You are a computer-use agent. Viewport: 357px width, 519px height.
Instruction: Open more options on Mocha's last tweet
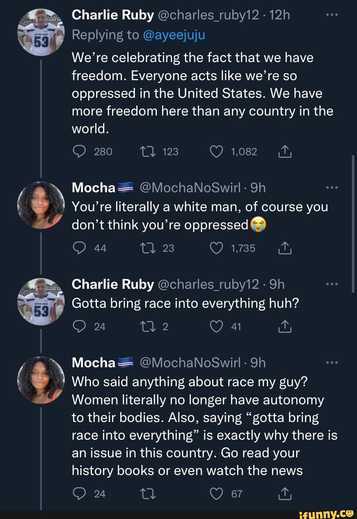click(331, 363)
